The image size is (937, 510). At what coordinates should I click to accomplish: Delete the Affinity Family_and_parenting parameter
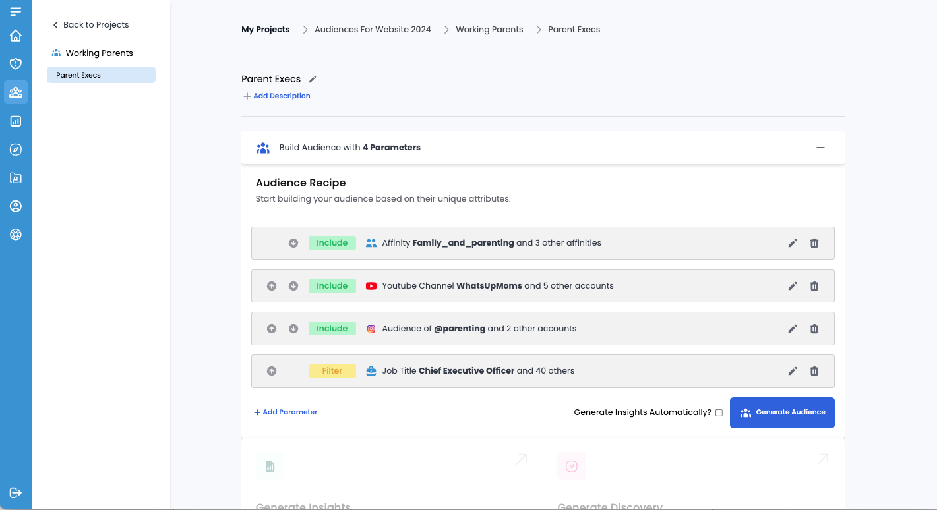[x=814, y=243]
